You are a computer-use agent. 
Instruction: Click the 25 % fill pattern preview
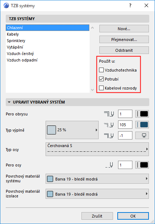click(x=51, y=130)
